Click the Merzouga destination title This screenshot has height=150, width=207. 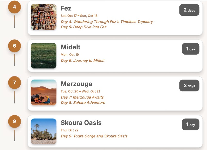click(76, 84)
